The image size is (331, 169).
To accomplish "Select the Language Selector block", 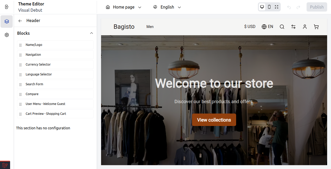I will point(55,74).
